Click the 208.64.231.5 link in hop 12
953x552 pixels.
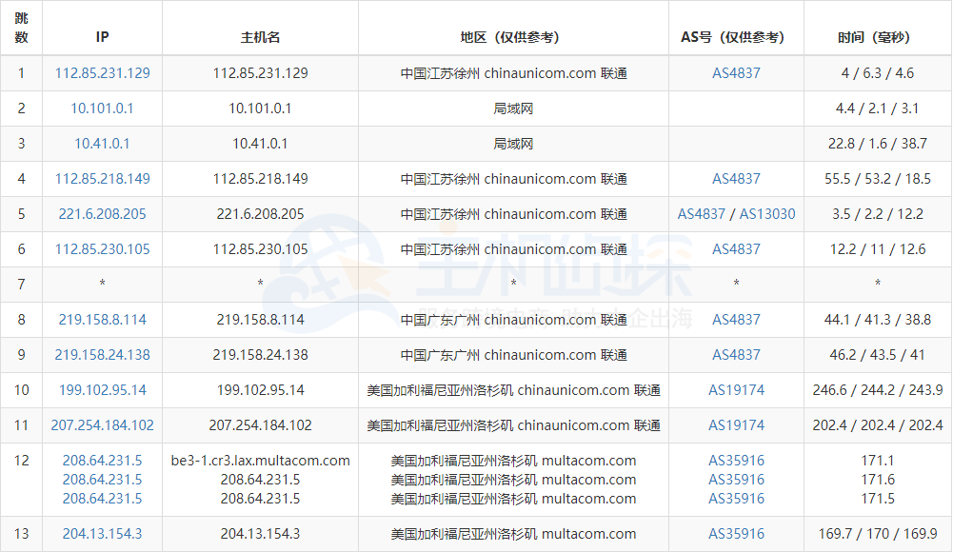(101, 460)
